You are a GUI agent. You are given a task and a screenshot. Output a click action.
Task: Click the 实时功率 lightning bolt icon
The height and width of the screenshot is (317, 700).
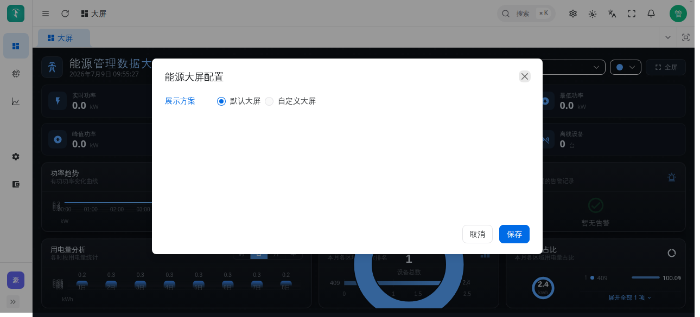[x=58, y=101]
